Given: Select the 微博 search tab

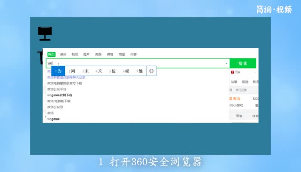Looking at the screenshot, I should coord(110,55).
